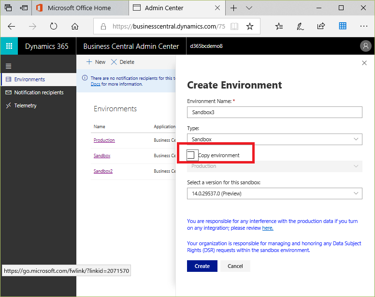Open the Sandbox environment link
Viewport: 375px width, 297px height.
[x=102, y=156]
